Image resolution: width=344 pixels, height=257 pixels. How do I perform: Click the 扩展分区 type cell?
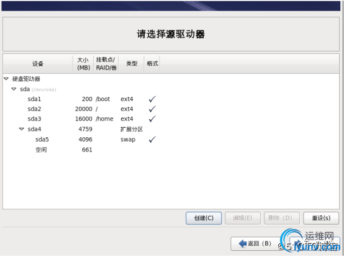tap(132, 129)
